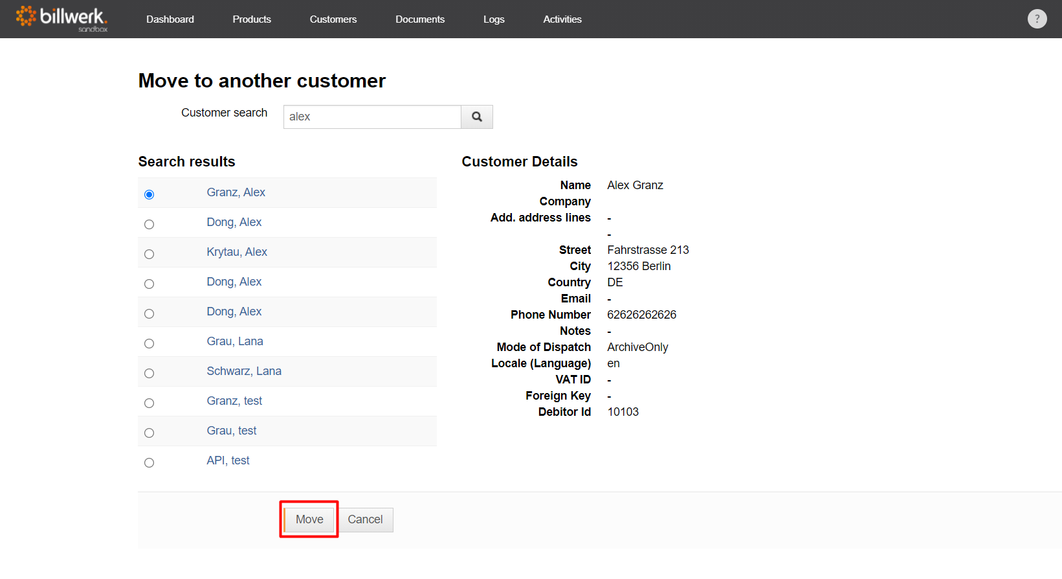Image resolution: width=1062 pixels, height=579 pixels.
Task: Click the Mode of Dispatch label
Action: point(544,347)
